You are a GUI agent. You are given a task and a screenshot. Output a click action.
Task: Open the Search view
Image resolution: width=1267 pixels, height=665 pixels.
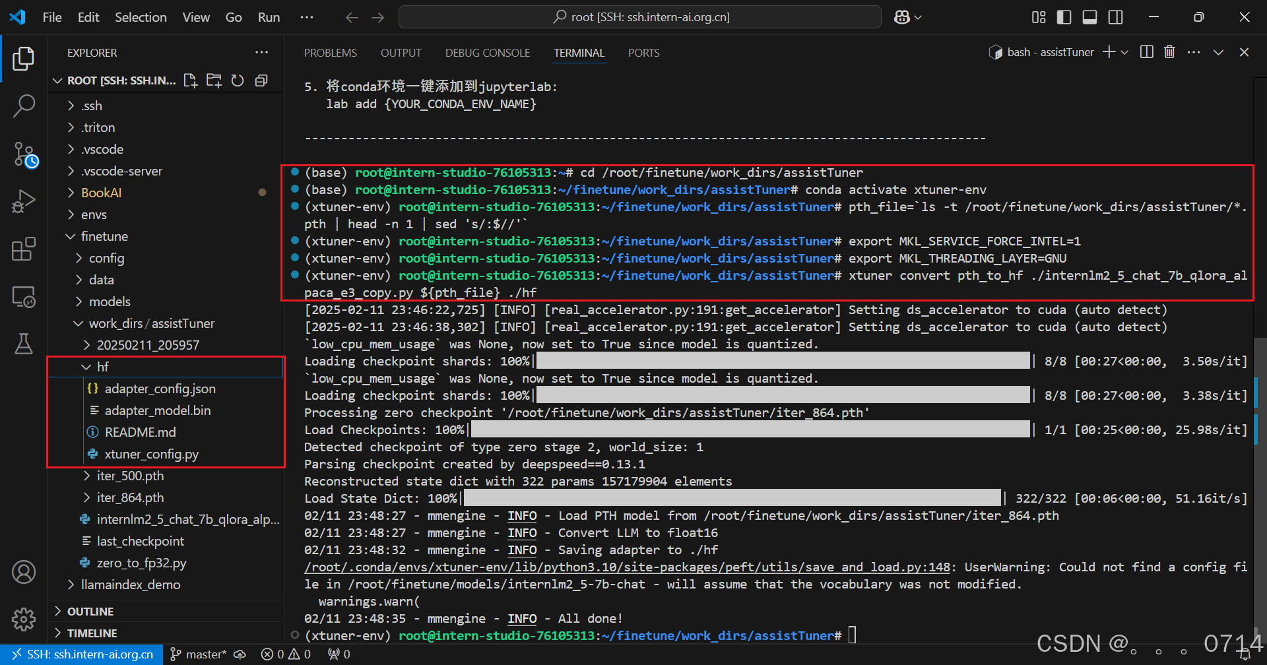pos(24,106)
